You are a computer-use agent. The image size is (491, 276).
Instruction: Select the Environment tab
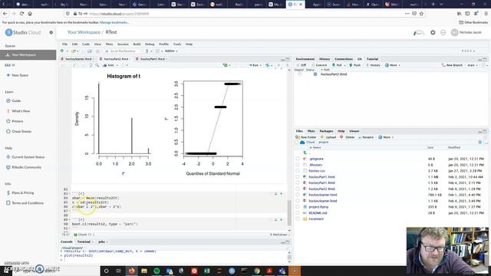305,59
